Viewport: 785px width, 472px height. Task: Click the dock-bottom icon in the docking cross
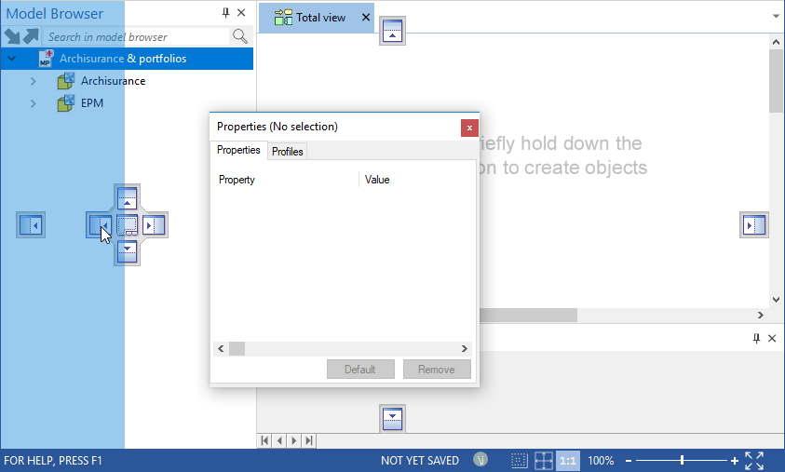click(x=128, y=251)
